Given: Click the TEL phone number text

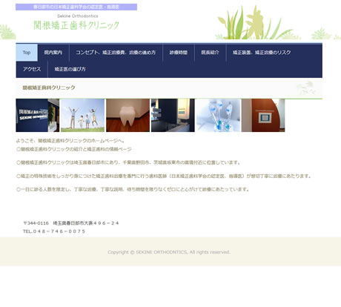Looking at the screenshot, I should [54, 231].
